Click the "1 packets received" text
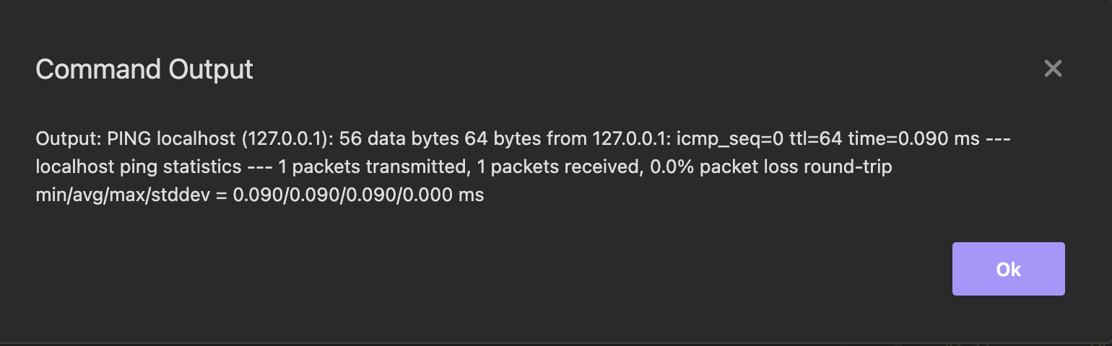 pos(558,167)
